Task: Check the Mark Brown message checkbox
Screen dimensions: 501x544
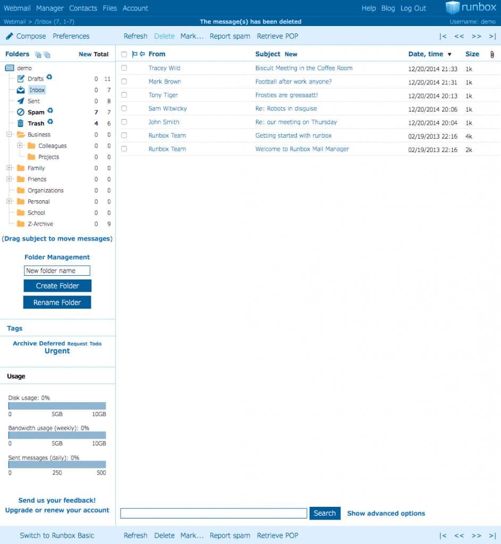Action: 124,81
